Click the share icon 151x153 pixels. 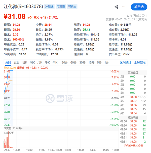(116, 7)
